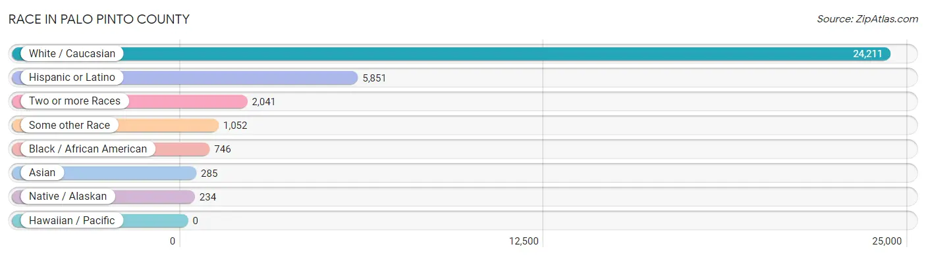Click the 285 value next to Asian
The width and height of the screenshot is (926, 257).
tap(209, 173)
